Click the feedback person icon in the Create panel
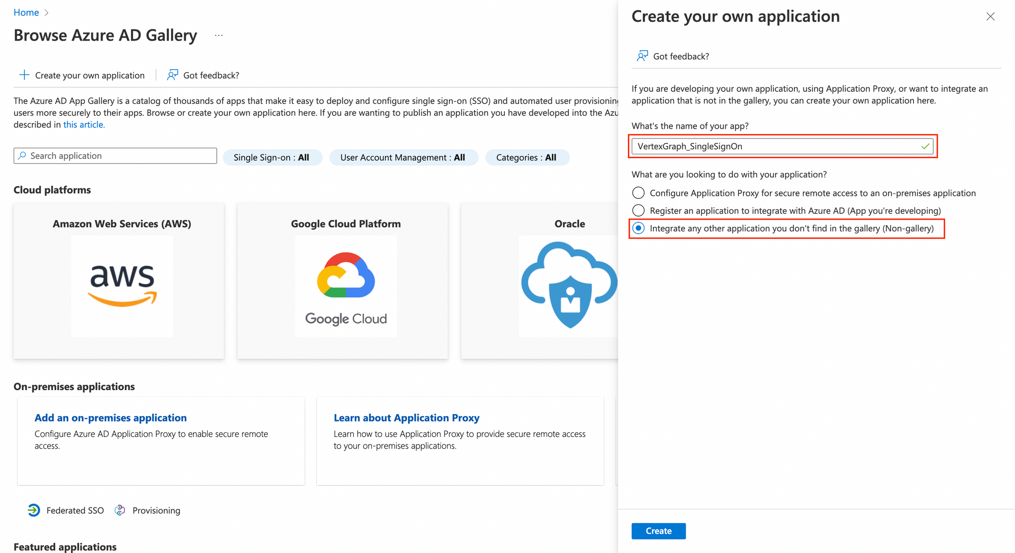 coord(642,56)
